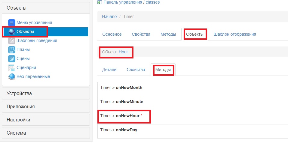Open Сценарии from the sidebar

coord(26,67)
